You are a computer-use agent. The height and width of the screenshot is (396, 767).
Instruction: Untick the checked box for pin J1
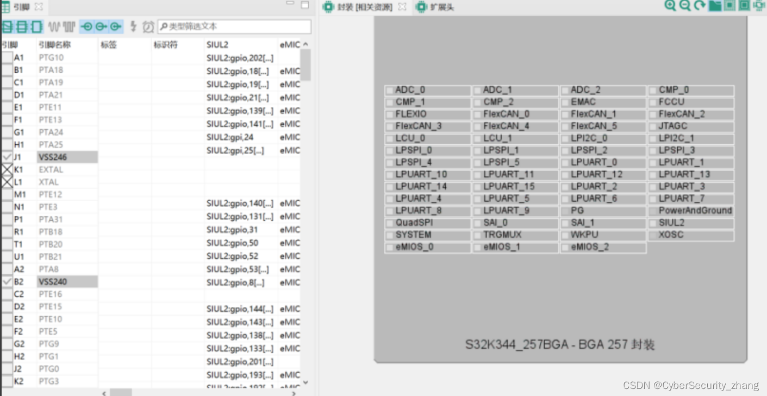tap(7, 157)
